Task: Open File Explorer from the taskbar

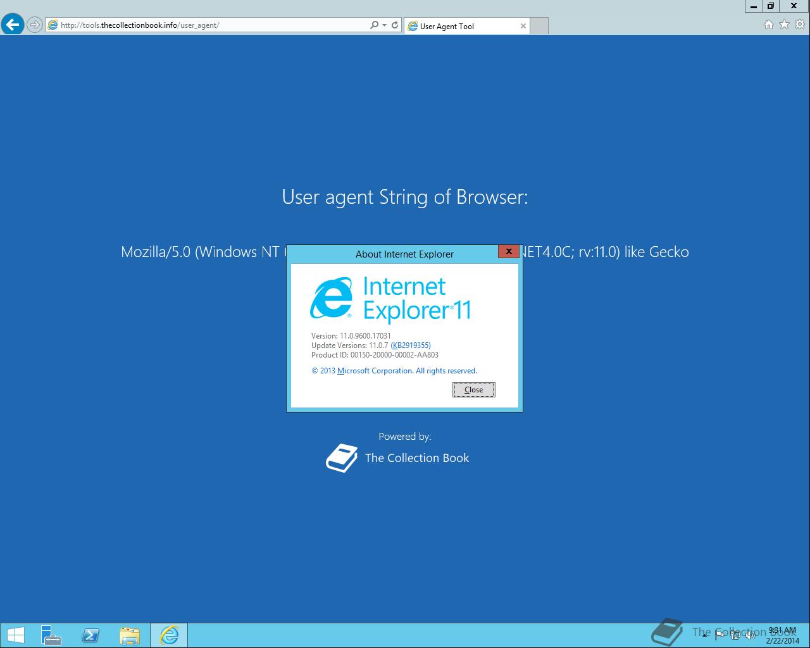Action: pyautogui.click(x=129, y=635)
